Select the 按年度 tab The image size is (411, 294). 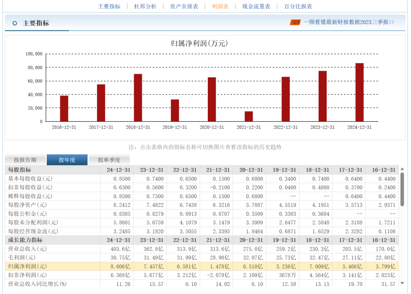click(67, 160)
